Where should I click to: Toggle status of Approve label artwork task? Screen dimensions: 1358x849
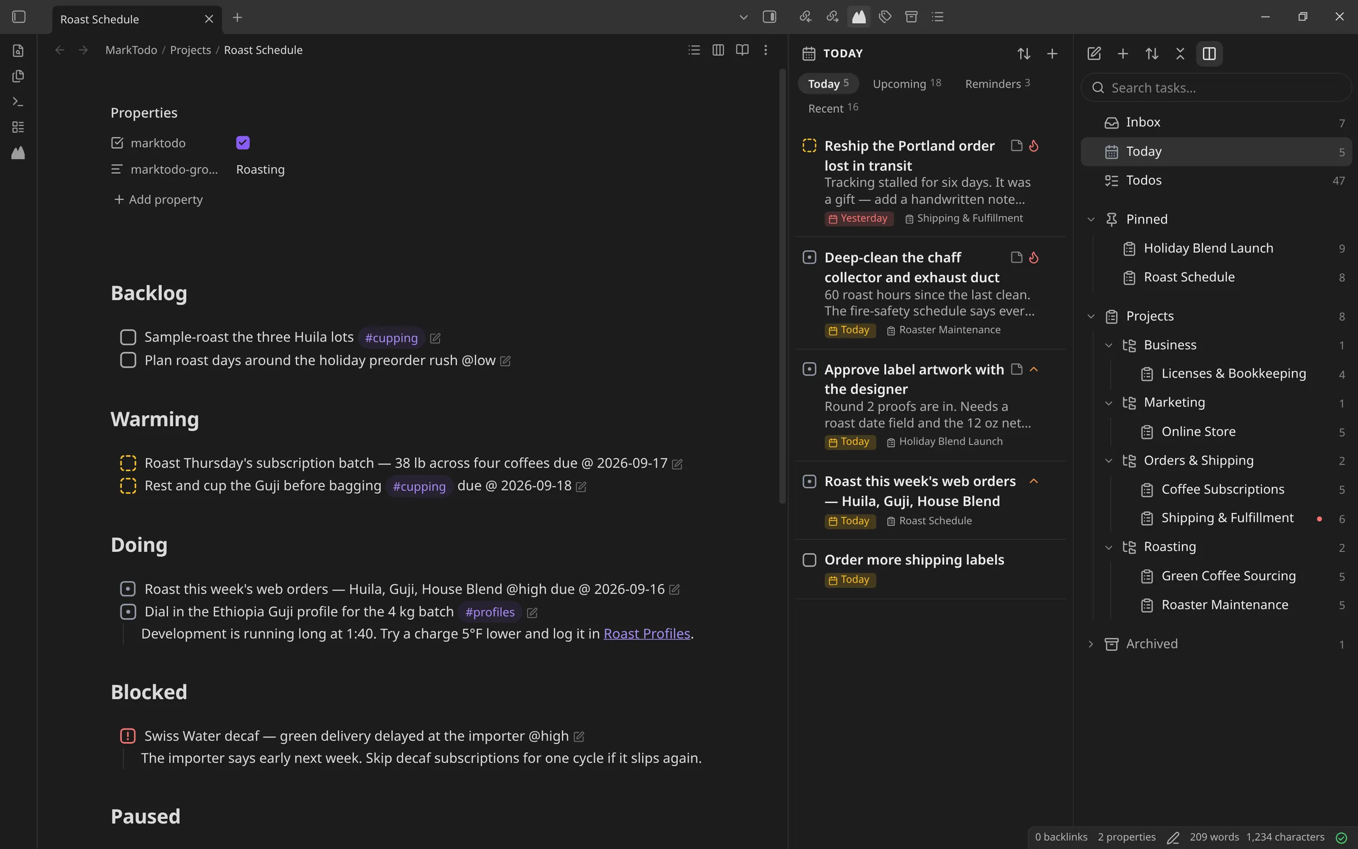click(x=809, y=370)
